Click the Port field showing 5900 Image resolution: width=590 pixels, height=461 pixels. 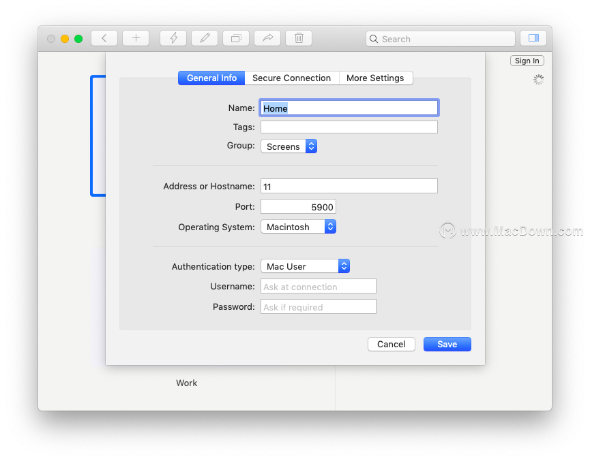(298, 207)
